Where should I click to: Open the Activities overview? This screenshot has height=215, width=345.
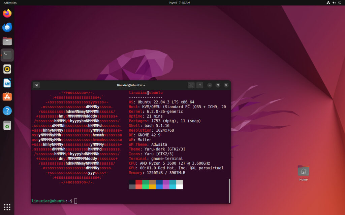[10, 3]
